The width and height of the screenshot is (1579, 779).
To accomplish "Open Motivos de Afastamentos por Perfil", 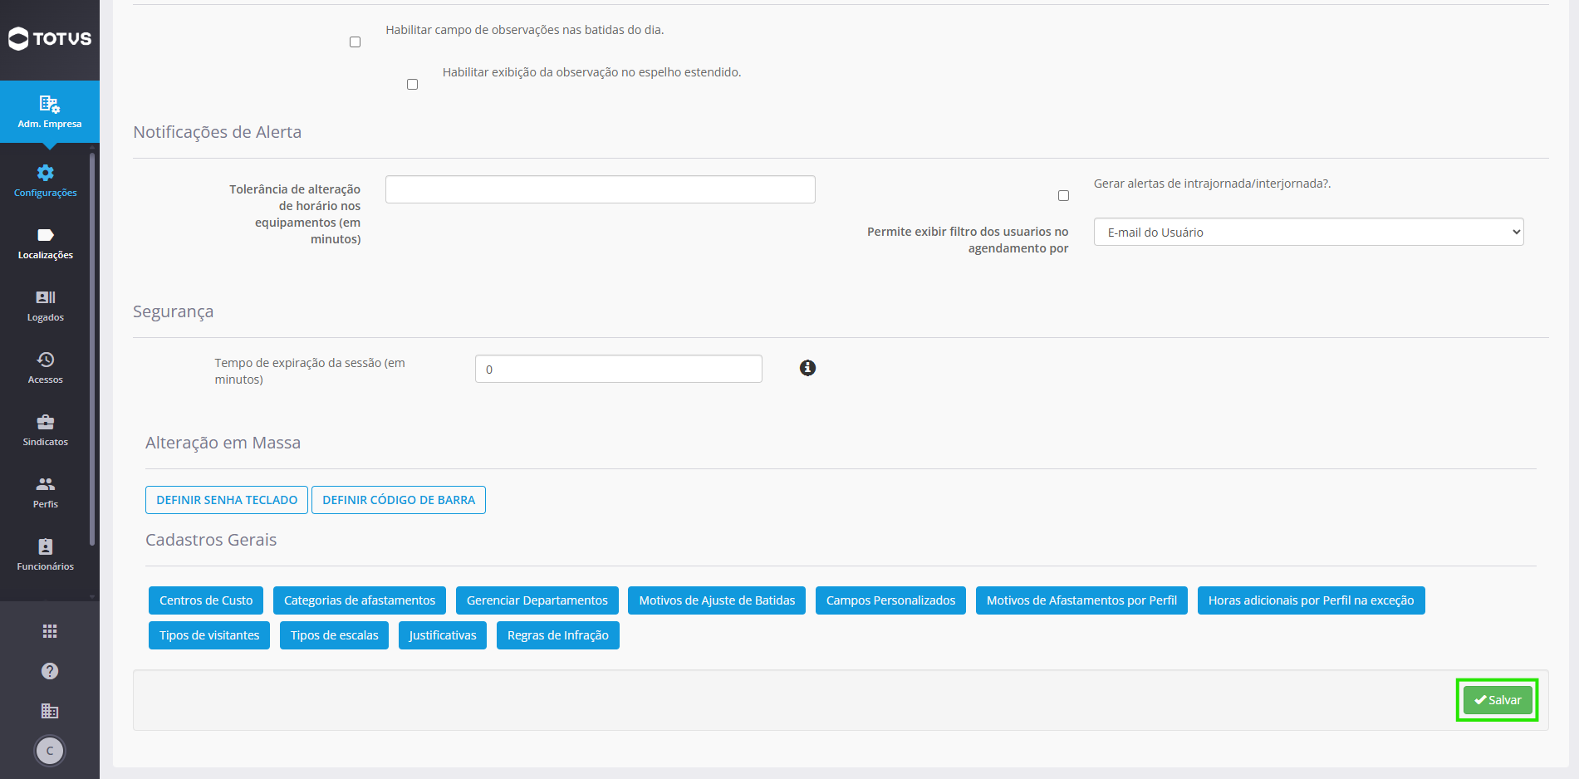I will pos(1081,600).
